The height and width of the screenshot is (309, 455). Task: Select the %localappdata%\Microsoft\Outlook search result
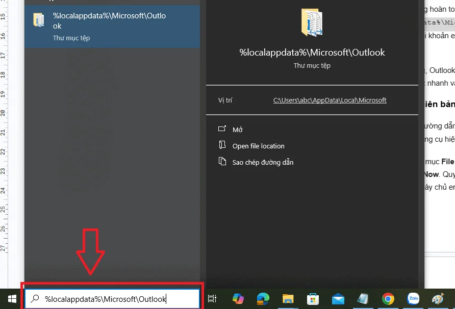point(112,27)
